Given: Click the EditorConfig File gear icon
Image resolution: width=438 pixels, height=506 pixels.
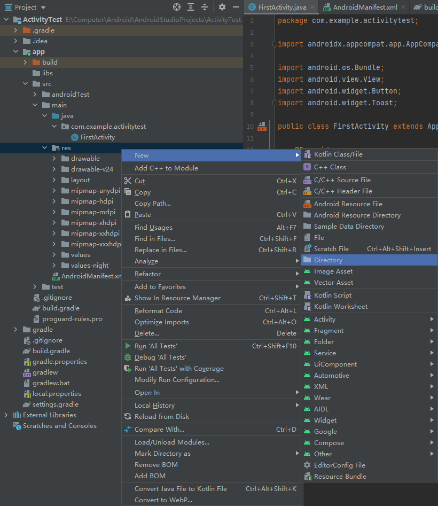Looking at the screenshot, I should tap(307, 465).
